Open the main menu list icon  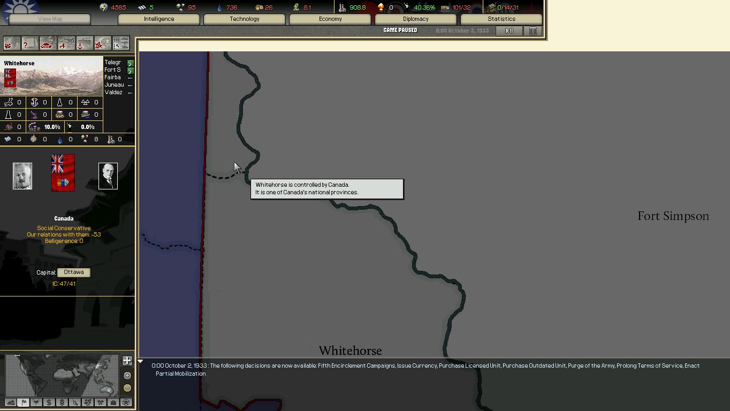click(x=533, y=31)
